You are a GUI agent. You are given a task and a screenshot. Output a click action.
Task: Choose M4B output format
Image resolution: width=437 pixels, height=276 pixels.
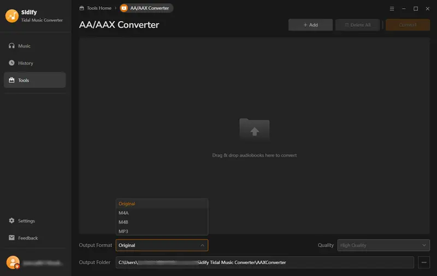pos(162,222)
